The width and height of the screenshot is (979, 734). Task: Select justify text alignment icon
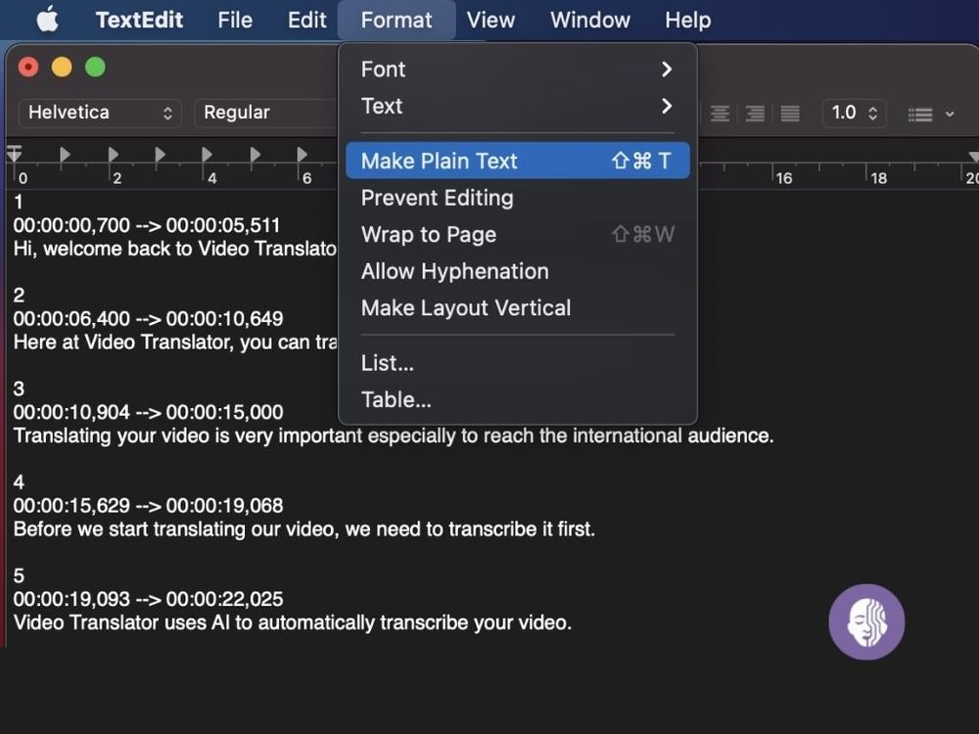point(790,114)
